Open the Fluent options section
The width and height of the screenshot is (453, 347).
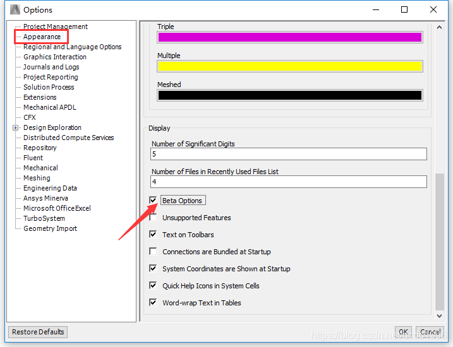tap(33, 158)
